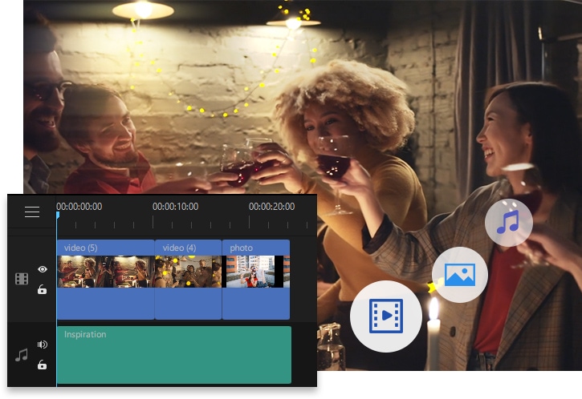Screen dimensions: 582x399
Task: Toggle the video track lock
Action: tap(43, 289)
